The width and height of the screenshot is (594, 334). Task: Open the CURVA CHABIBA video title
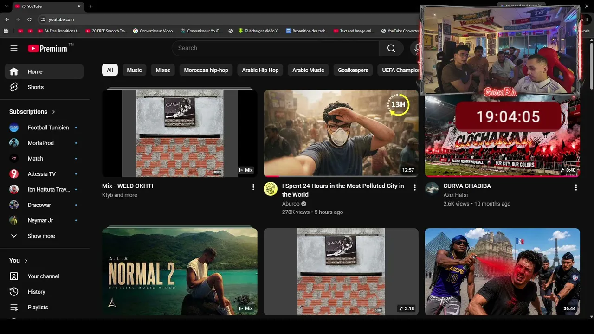pos(467,186)
